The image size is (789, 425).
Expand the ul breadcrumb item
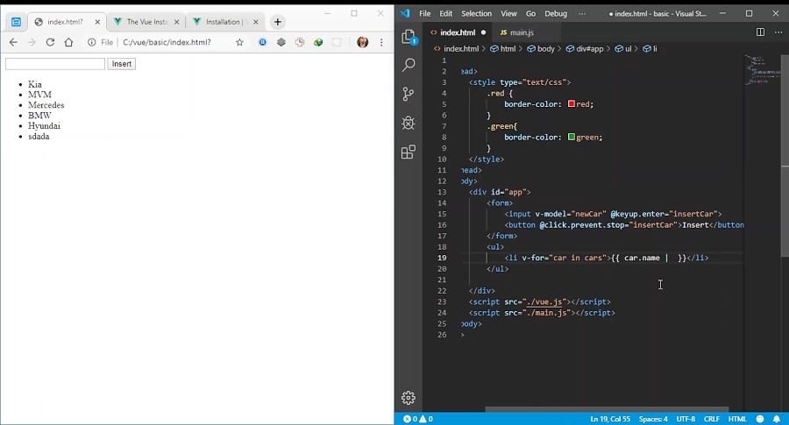[623, 49]
